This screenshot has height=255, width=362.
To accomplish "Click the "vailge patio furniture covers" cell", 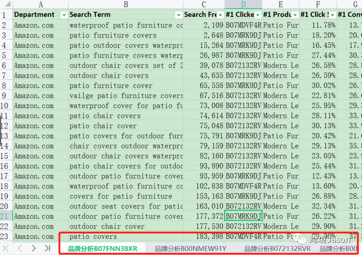I will click(126, 95).
